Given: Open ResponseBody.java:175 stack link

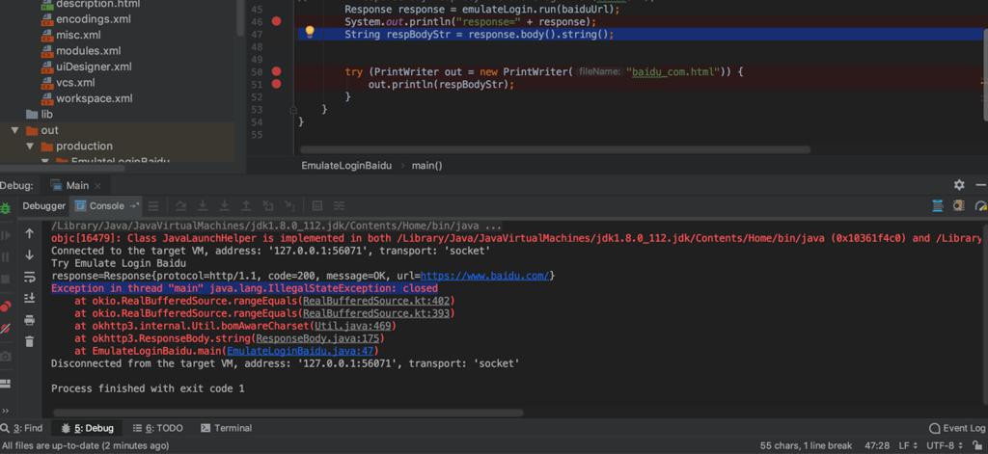Looking at the screenshot, I should click(x=318, y=338).
